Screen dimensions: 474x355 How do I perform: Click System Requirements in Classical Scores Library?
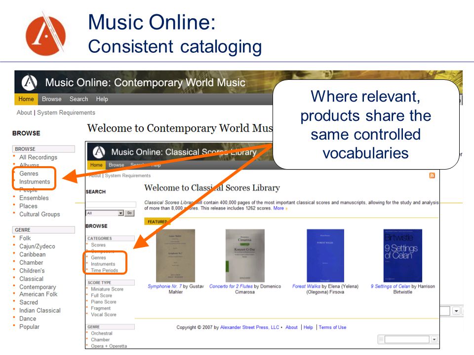coord(127,176)
